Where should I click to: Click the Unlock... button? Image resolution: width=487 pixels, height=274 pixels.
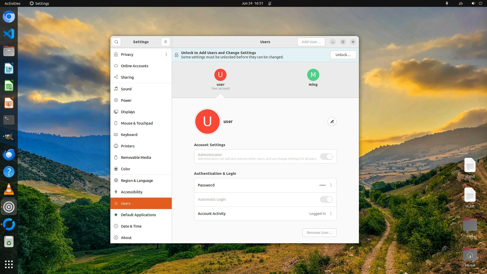tap(343, 55)
